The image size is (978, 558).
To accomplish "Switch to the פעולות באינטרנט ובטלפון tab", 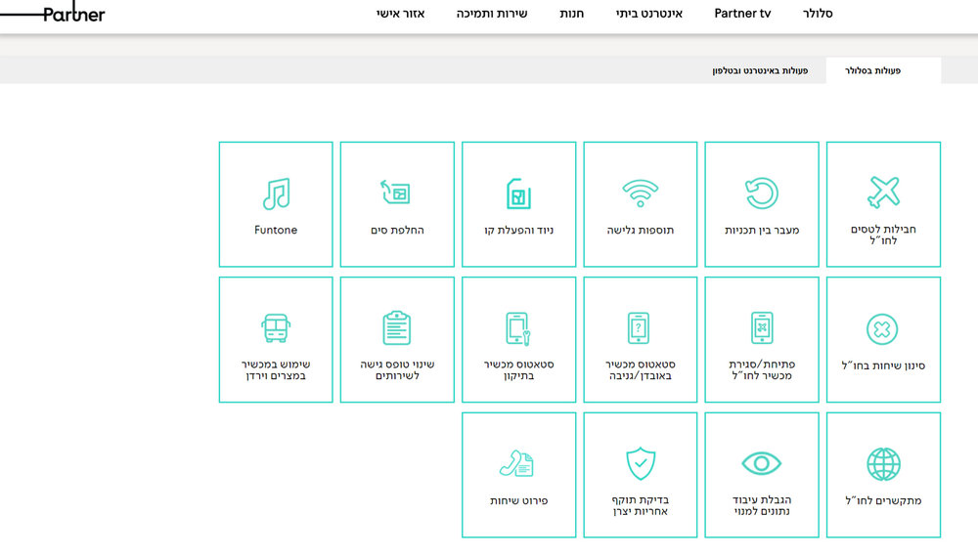I will tap(760, 70).
